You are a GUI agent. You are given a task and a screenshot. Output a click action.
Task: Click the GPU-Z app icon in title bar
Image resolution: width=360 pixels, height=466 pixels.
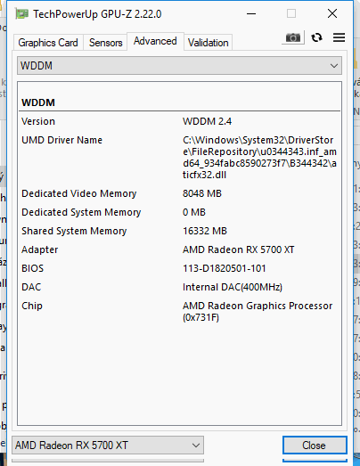[22, 13]
